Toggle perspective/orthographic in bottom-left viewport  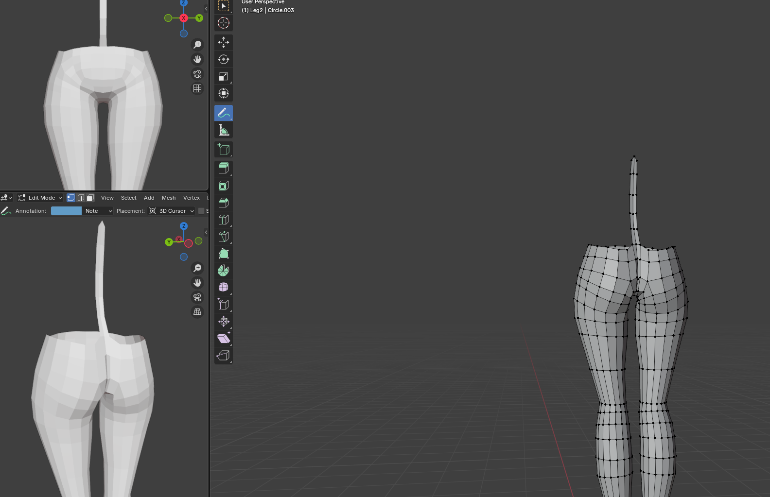click(x=197, y=312)
